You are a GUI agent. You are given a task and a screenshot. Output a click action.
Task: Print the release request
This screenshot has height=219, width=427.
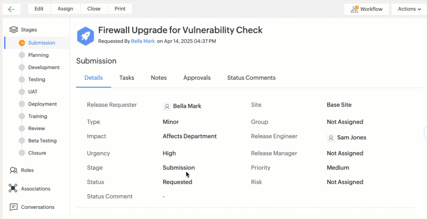(x=120, y=9)
